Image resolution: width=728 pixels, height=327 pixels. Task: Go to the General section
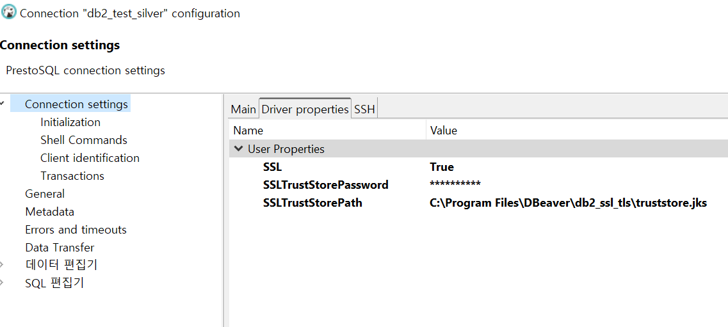(45, 194)
